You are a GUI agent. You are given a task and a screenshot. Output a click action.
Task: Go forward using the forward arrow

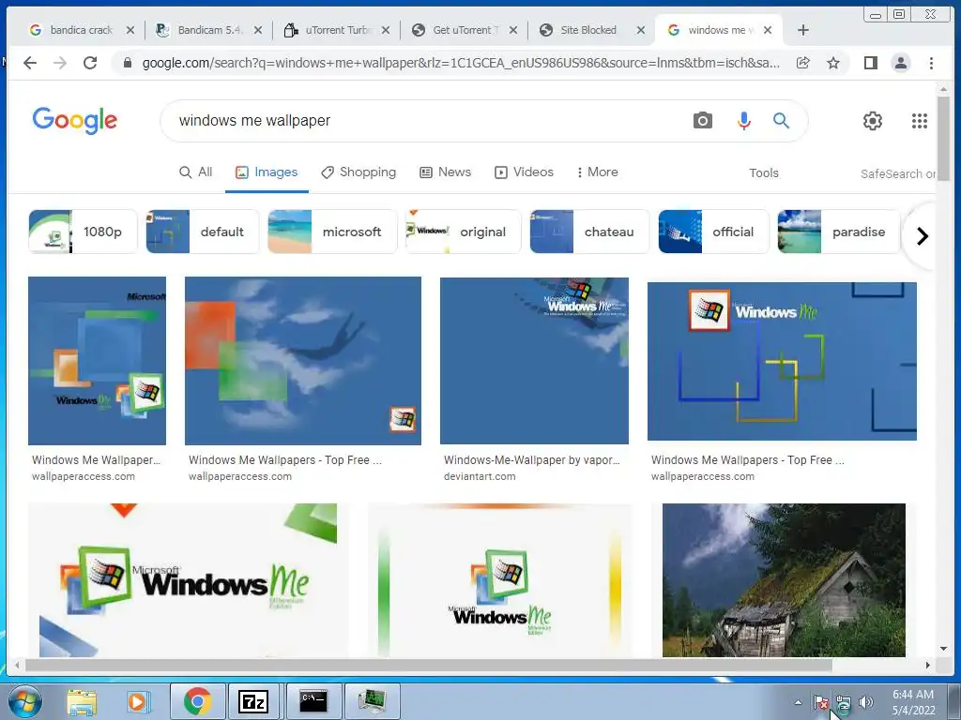pos(59,63)
